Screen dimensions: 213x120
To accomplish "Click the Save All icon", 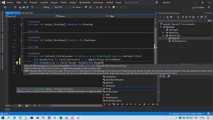I will click(27, 7).
